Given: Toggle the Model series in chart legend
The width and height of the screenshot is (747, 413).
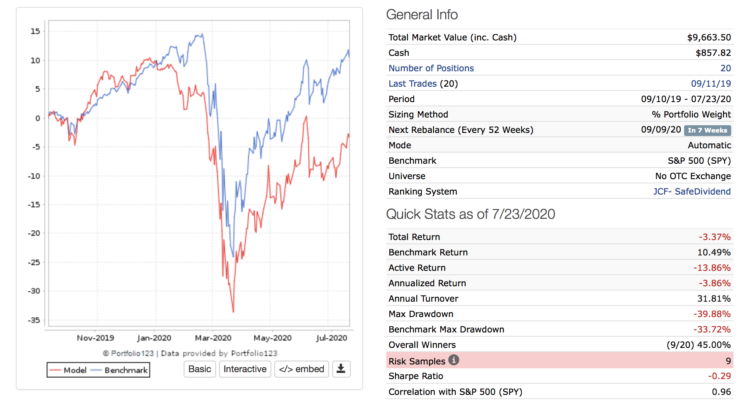Looking at the screenshot, I should point(75,370).
